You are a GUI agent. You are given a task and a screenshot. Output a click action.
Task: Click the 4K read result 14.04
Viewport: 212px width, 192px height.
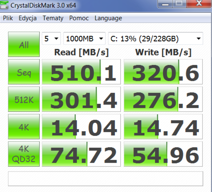point(81,127)
